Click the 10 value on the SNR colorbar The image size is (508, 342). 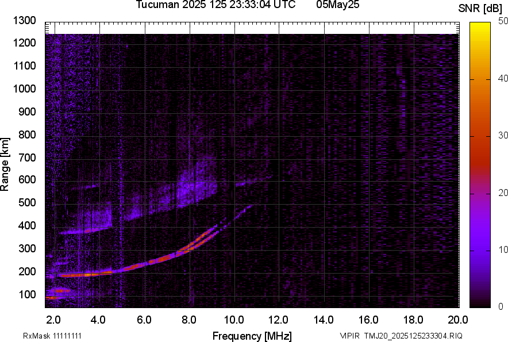tap(503, 249)
